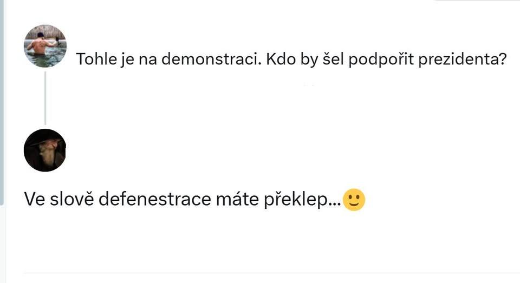This screenshot has width=520, height=283.
Task: Open the swimmer profile picture
Action: coord(45,46)
